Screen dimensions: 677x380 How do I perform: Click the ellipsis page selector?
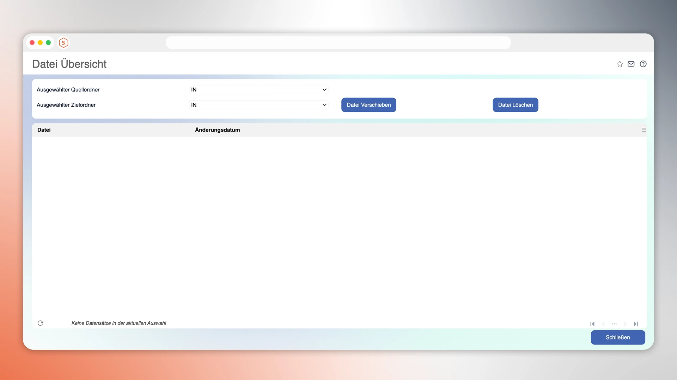(614, 324)
